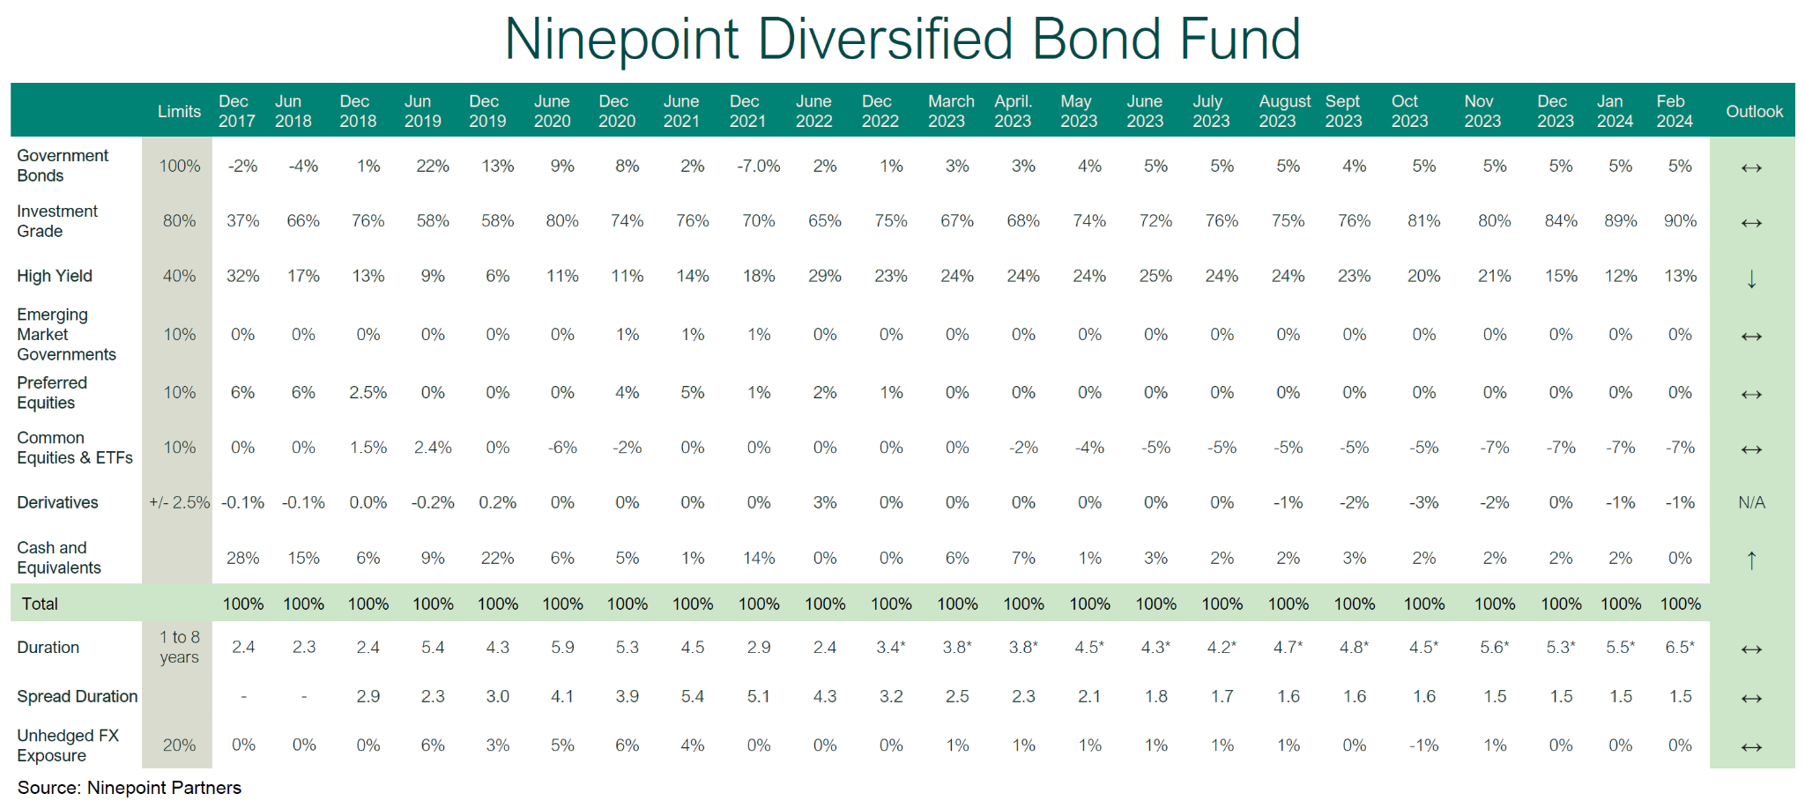Viewport: 1805px width, 801px height.
Task: Select the Dec 2017 column header
Action: (236, 111)
